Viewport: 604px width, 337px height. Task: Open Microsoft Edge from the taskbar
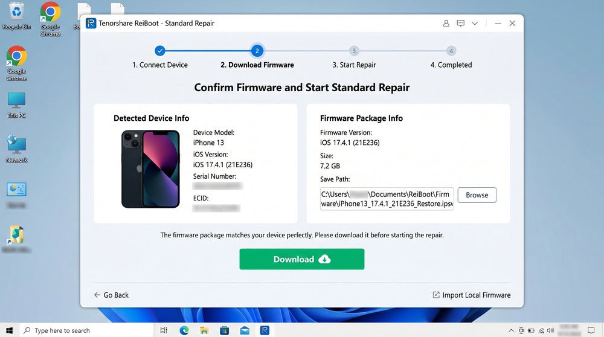[184, 330]
